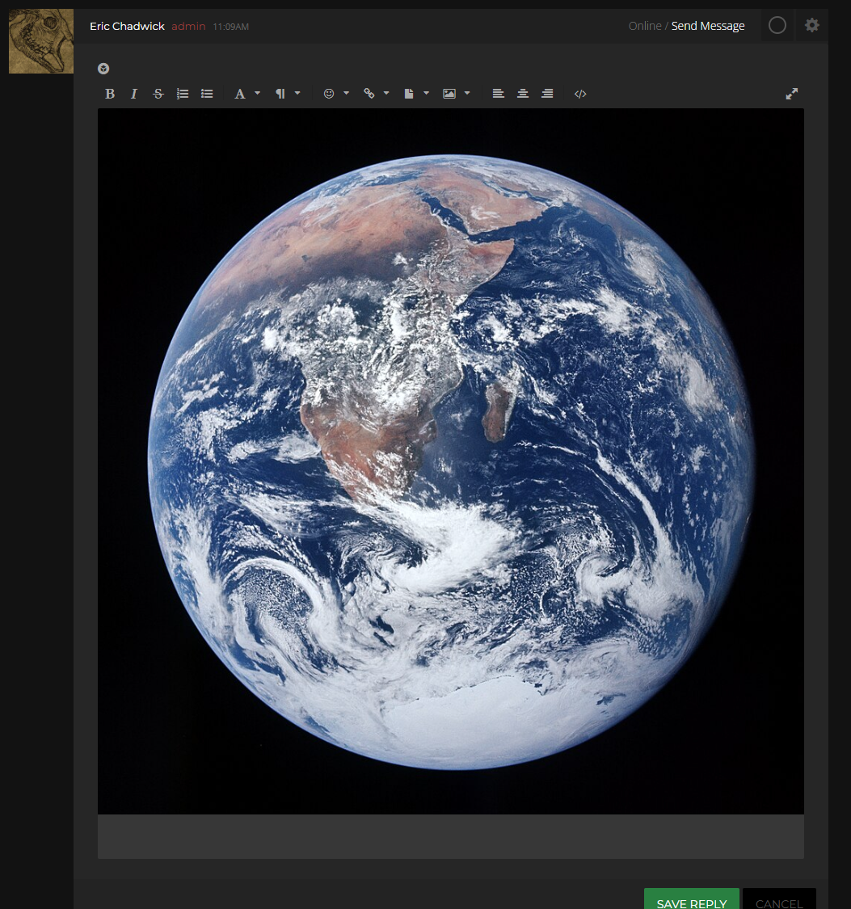Expand the paragraph format dropdown arrow
Viewport: 851px width, 909px height.
pos(297,93)
